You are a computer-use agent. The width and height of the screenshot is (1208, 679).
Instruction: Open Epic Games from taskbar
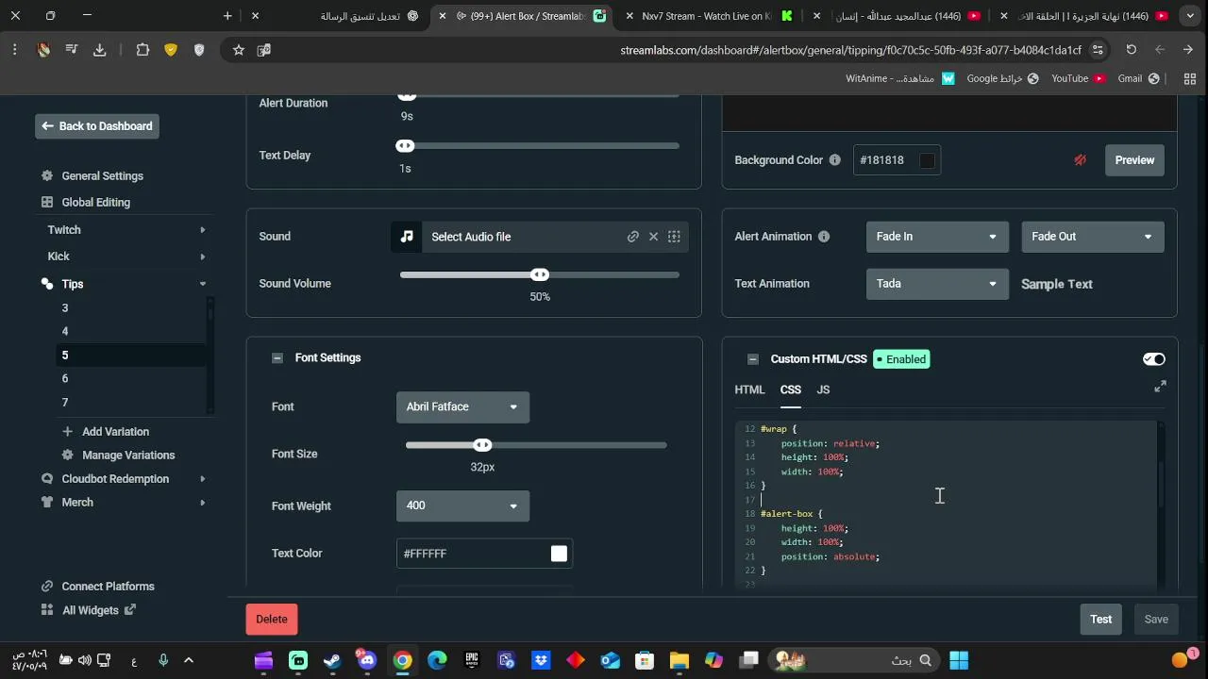tap(471, 661)
